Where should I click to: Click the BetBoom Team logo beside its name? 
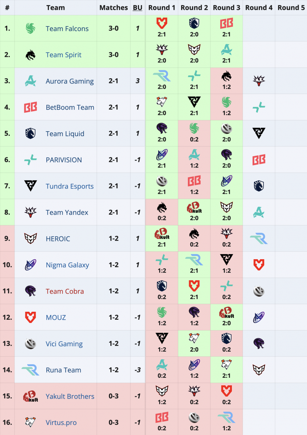[x=30, y=107]
